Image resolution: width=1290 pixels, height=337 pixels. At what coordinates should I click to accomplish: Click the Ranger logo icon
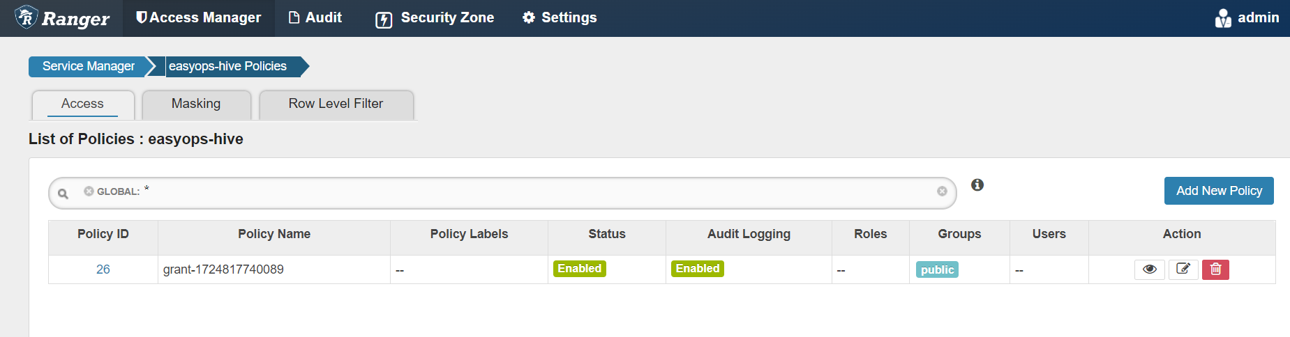tap(27, 17)
